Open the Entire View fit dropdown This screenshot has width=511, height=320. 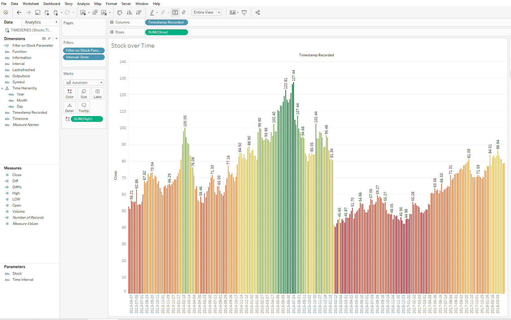206,12
